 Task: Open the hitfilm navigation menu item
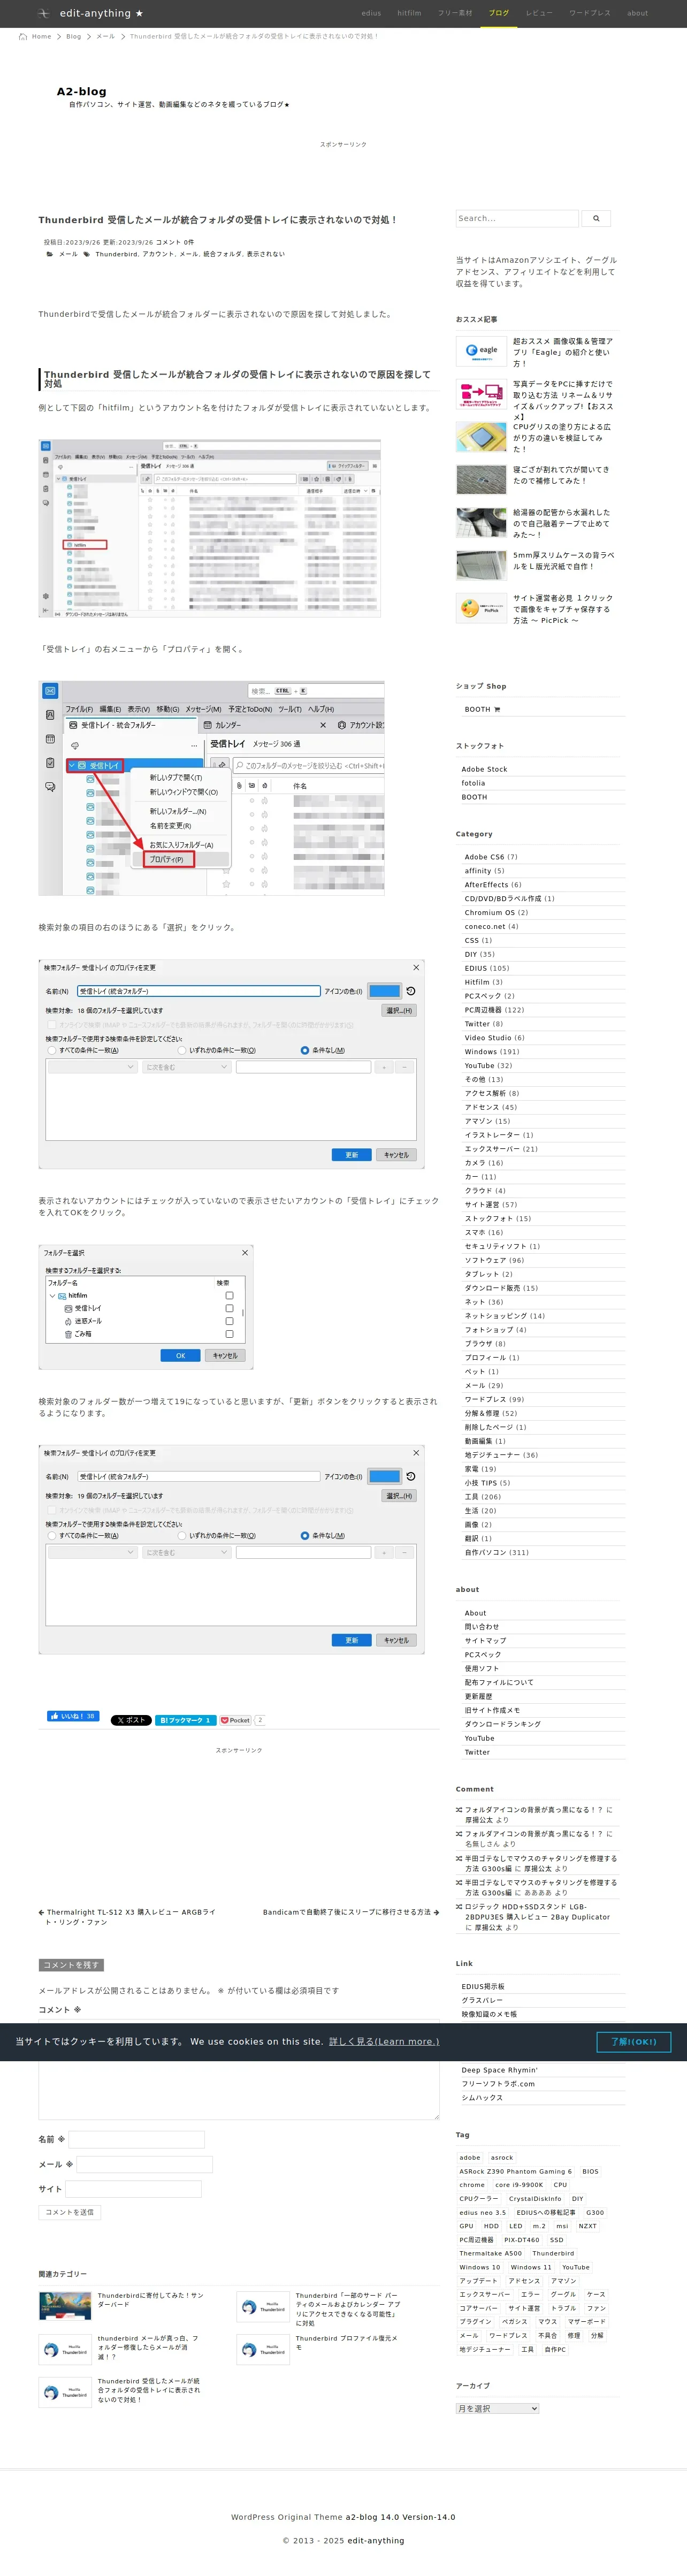409,13
